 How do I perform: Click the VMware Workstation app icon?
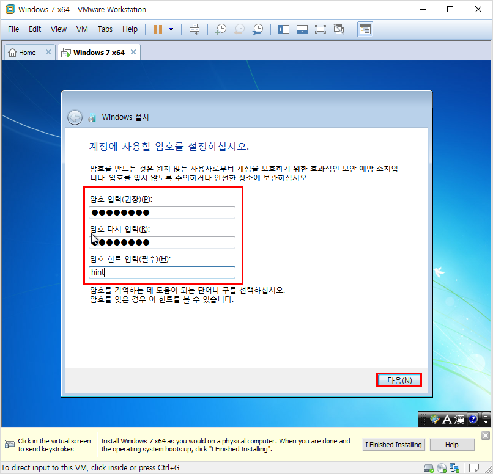pyautogui.click(x=10, y=9)
